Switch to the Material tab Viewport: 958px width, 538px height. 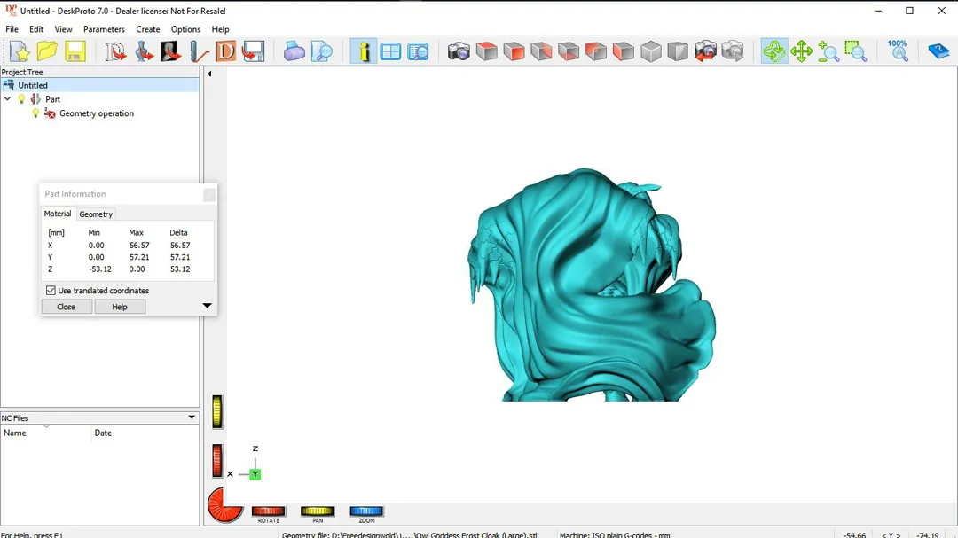(58, 214)
